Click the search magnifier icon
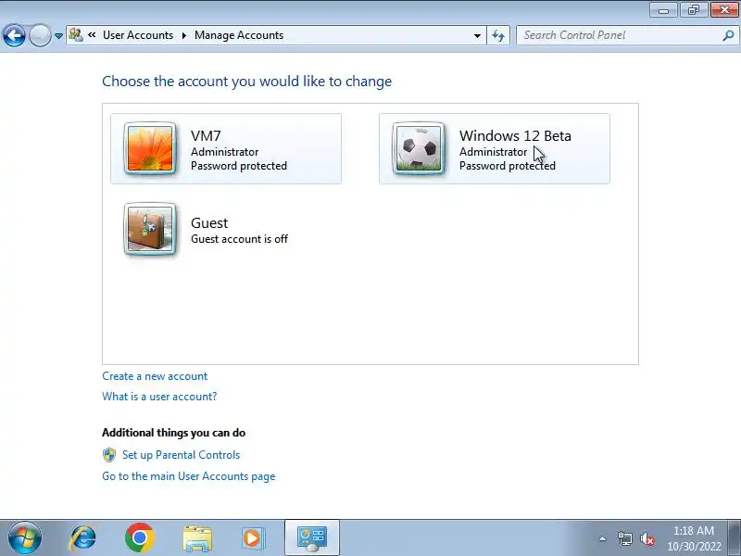 pyautogui.click(x=728, y=35)
